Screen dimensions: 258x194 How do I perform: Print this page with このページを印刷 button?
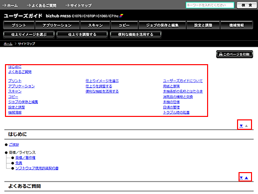tap(235, 54)
